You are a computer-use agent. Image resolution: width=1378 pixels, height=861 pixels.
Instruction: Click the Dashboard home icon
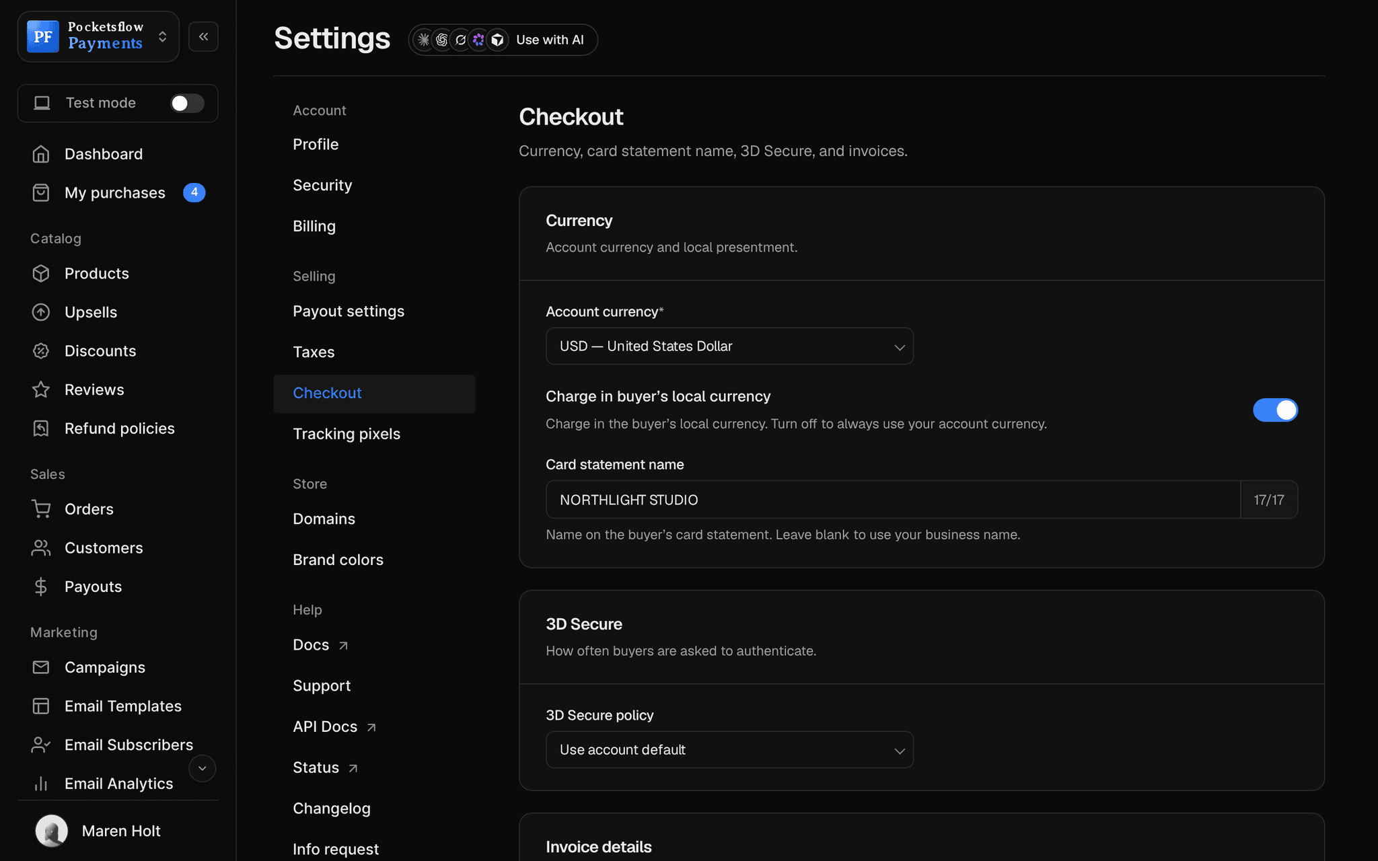click(41, 154)
